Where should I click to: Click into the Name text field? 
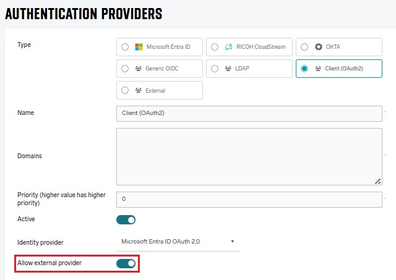point(249,114)
